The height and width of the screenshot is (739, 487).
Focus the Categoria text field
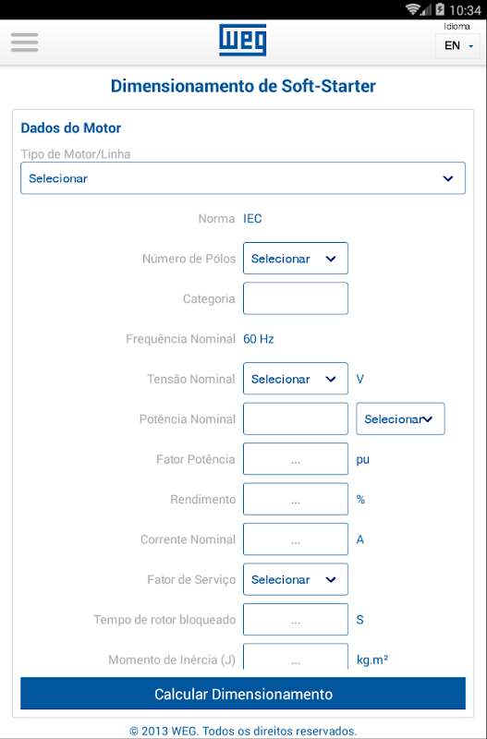296,298
